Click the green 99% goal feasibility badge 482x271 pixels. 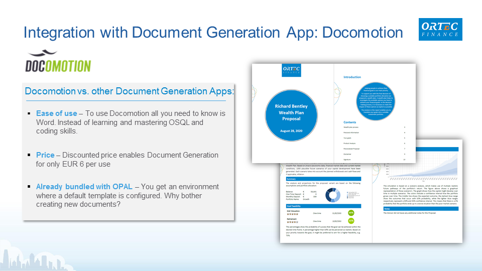pyautogui.click(x=350, y=213)
